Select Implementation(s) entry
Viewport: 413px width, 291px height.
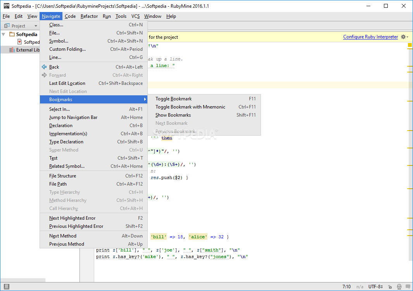pyautogui.click(x=93, y=134)
